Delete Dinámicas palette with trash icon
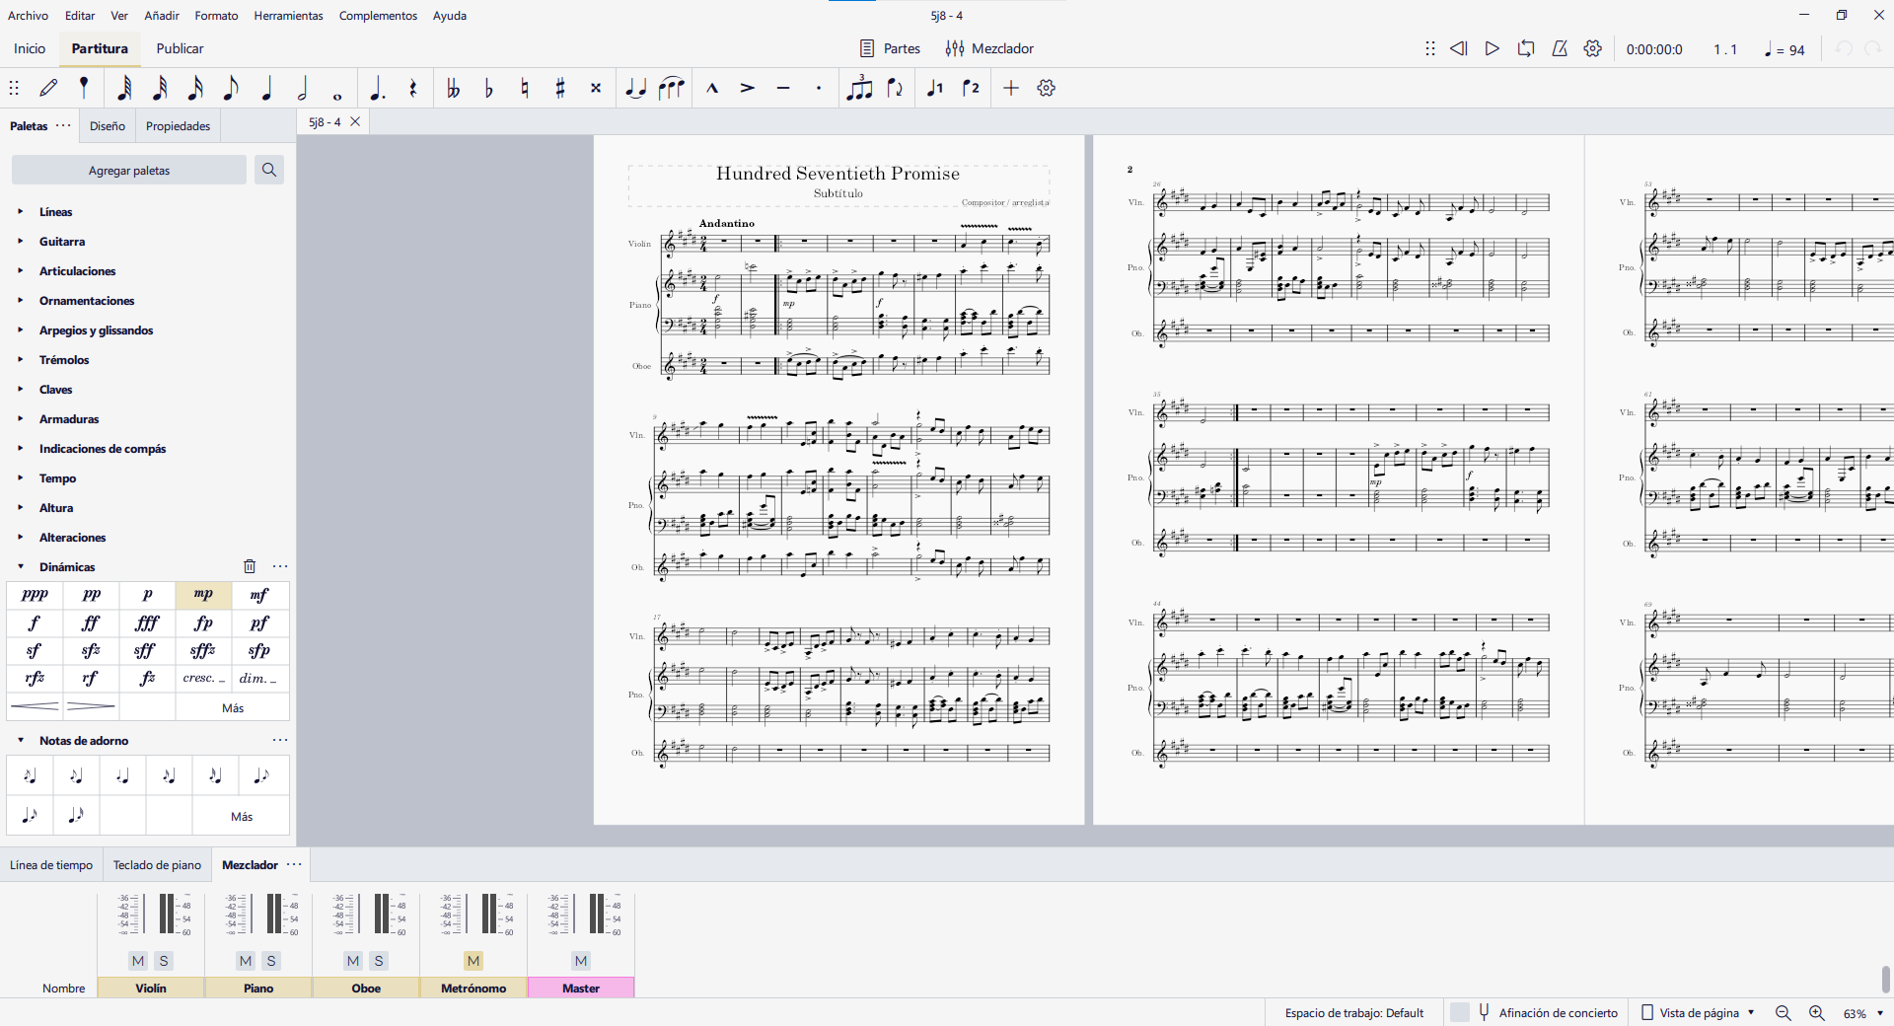Viewport: 1894px width, 1026px height. pos(250,566)
